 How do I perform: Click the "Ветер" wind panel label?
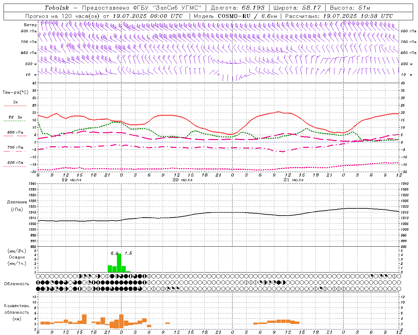(30, 25)
